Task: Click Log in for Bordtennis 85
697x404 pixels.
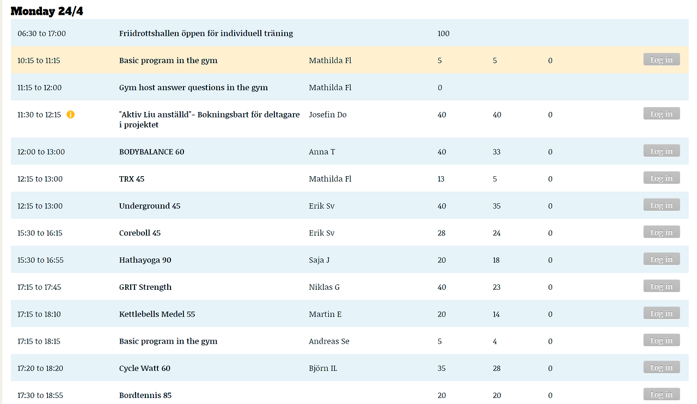Action: 661,394
